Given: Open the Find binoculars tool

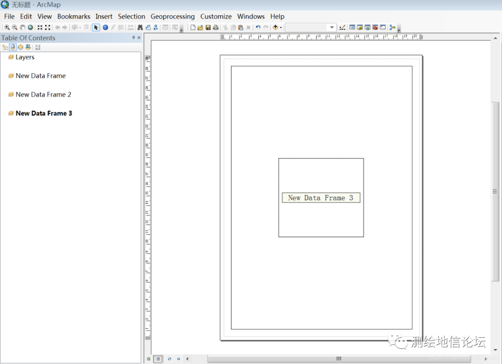Looking at the screenshot, I should [x=140, y=27].
